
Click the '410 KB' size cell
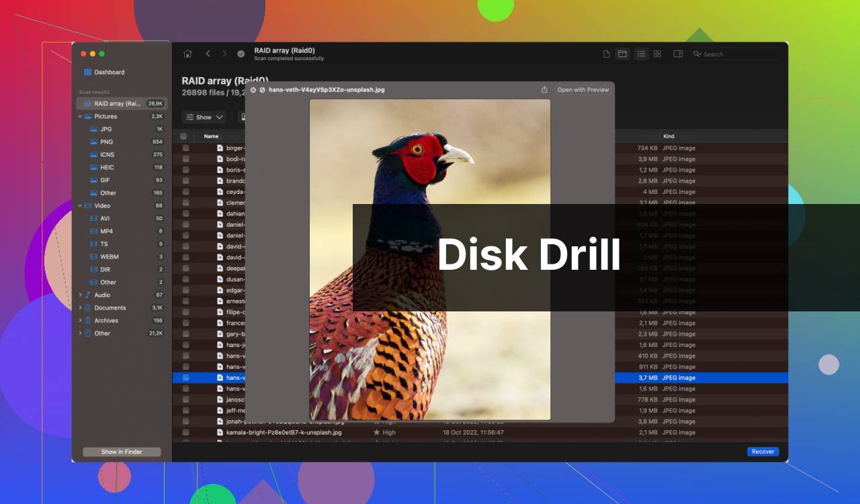pos(648,356)
